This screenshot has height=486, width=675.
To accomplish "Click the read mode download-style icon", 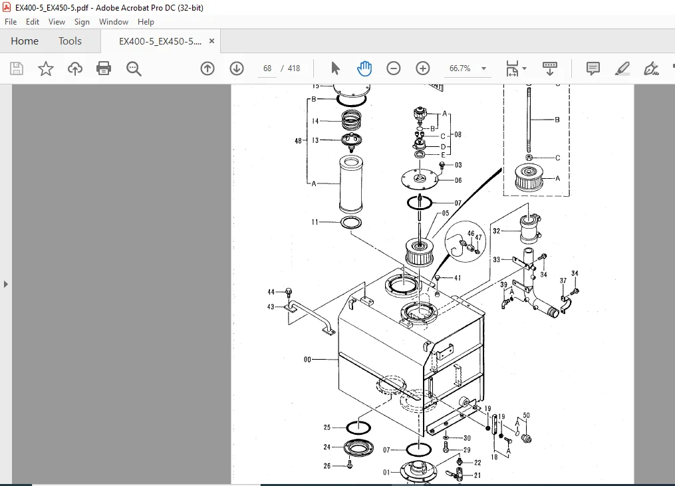I will click(550, 68).
